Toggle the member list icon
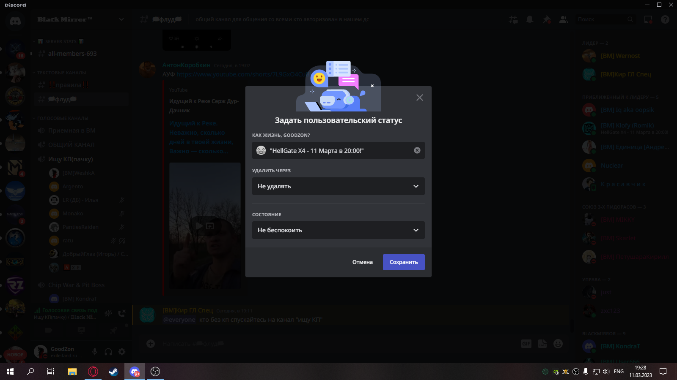677x380 pixels. coord(564,19)
